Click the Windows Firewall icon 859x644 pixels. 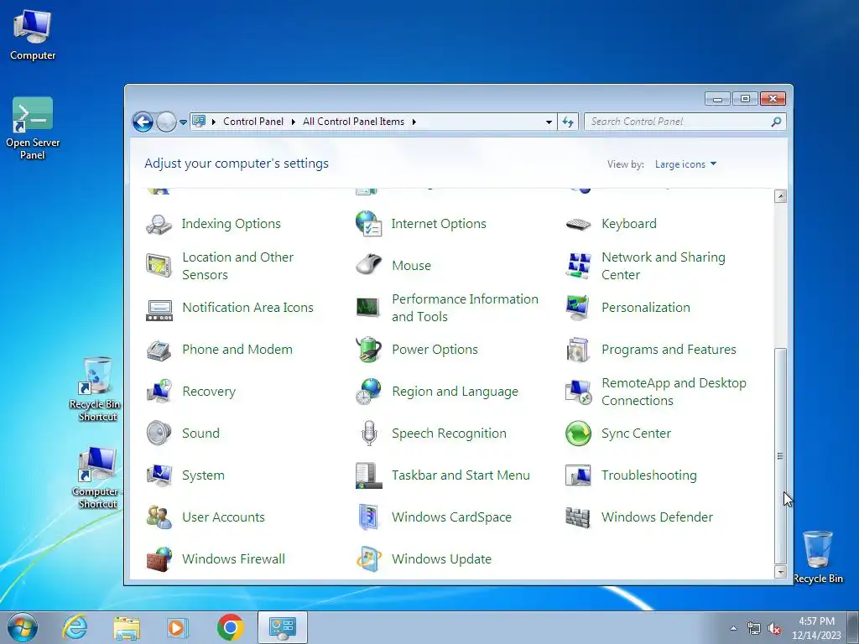(x=159, y=559)
